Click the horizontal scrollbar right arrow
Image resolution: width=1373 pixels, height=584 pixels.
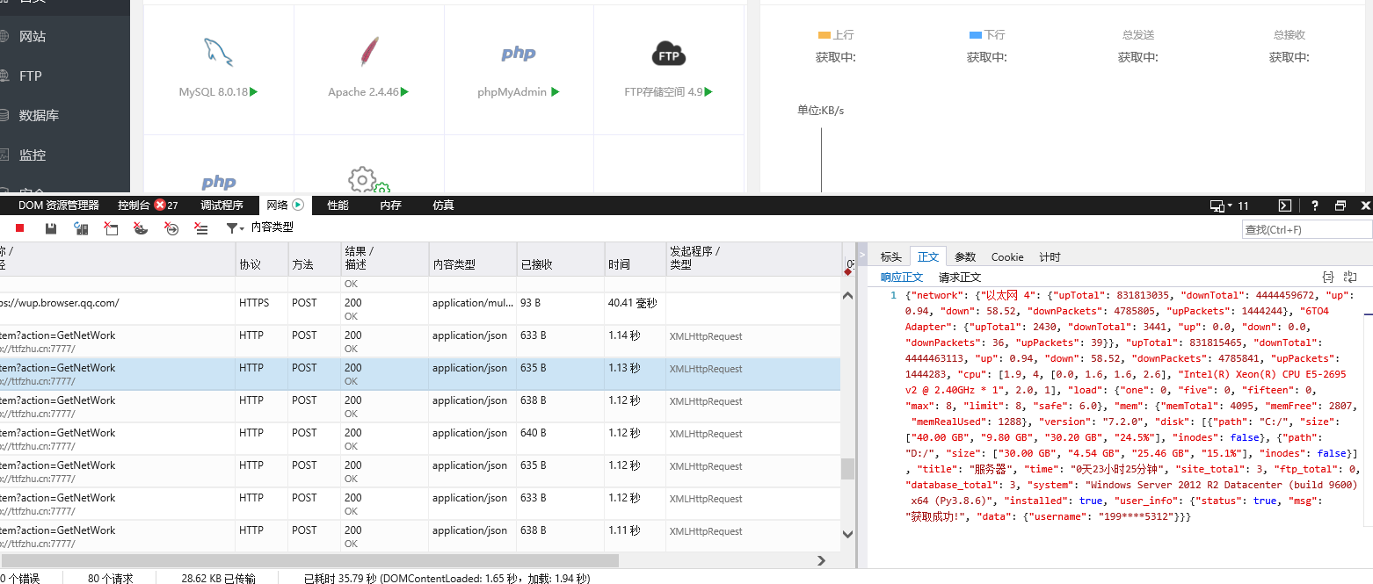[822, 560]
